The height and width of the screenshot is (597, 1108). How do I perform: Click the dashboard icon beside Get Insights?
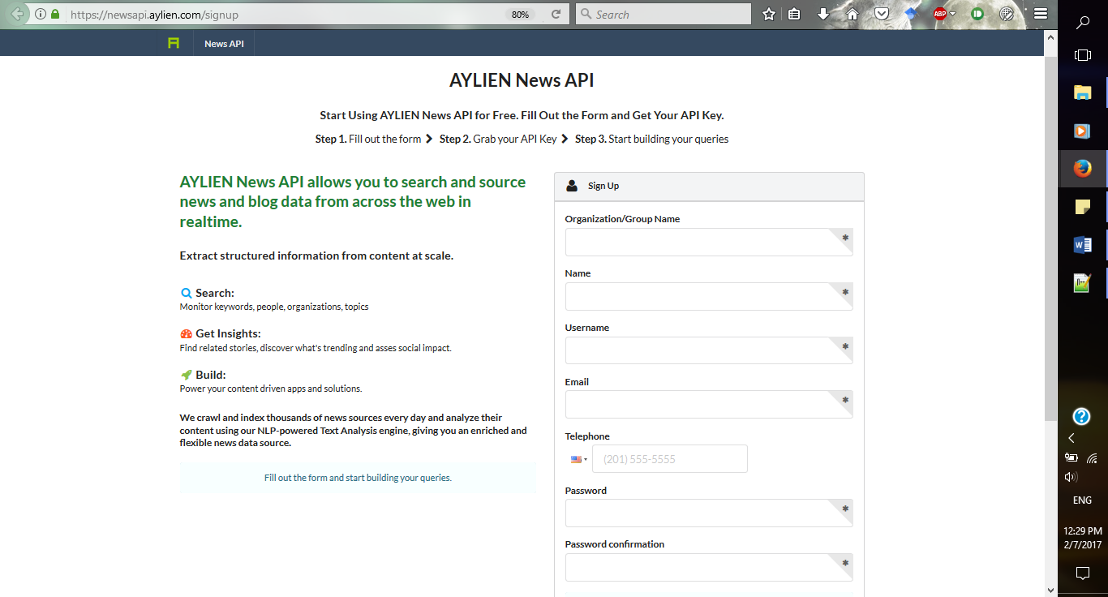point(186,333)
